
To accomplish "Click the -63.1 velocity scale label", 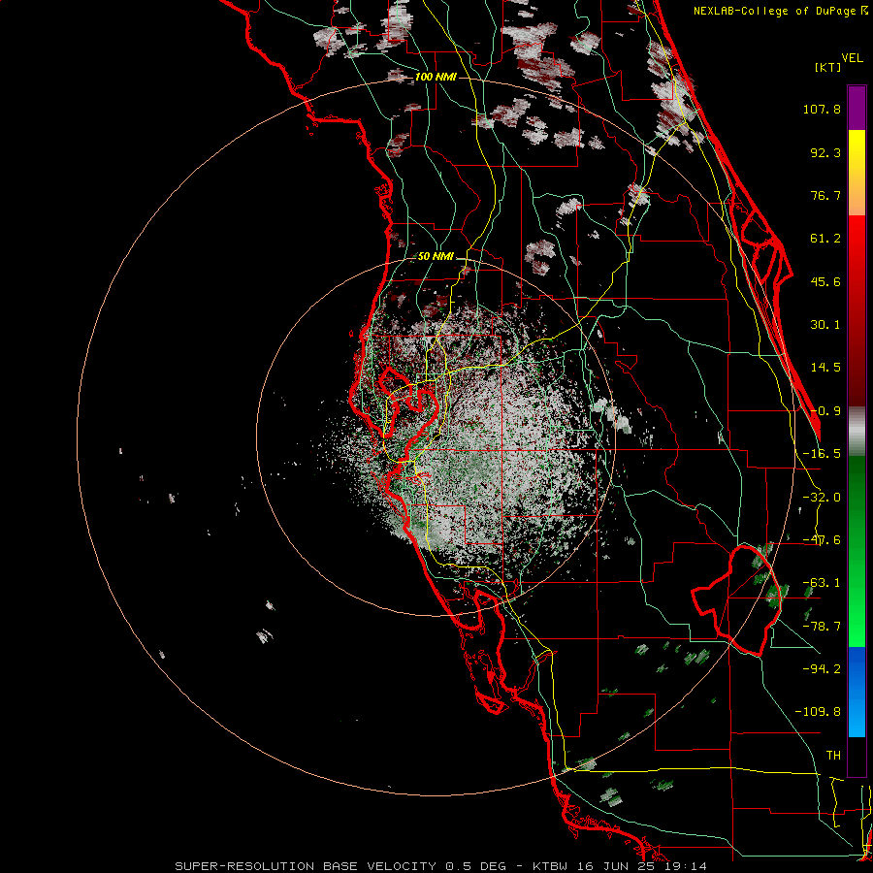I will [x=822, y=583].
